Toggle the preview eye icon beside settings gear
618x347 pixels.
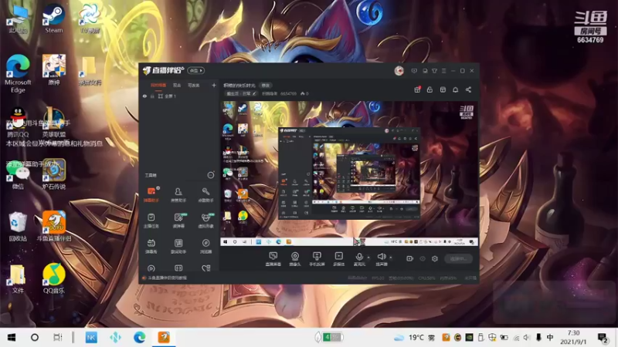tap(422, 258)
